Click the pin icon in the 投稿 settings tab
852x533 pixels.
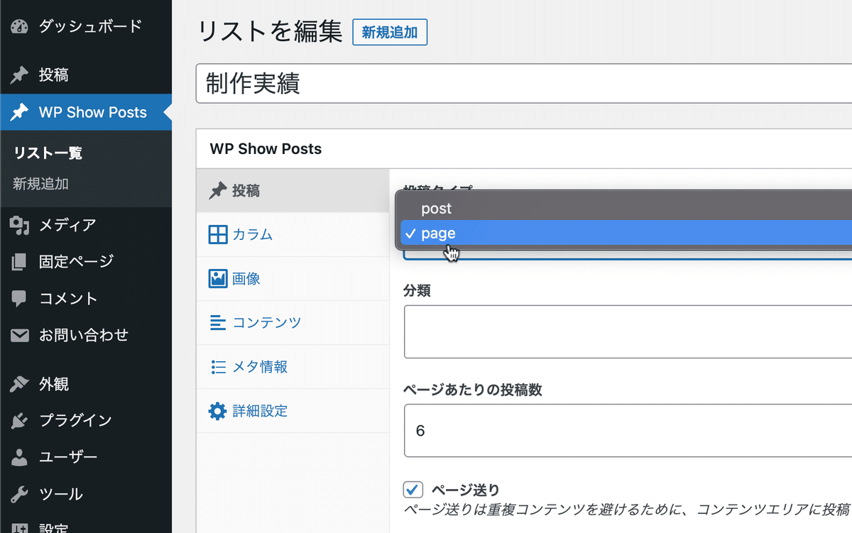tap(217, 191)
